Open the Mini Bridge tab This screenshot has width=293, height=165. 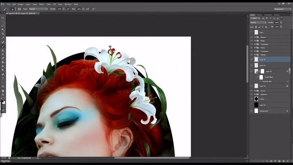click(x=5, y=161)
